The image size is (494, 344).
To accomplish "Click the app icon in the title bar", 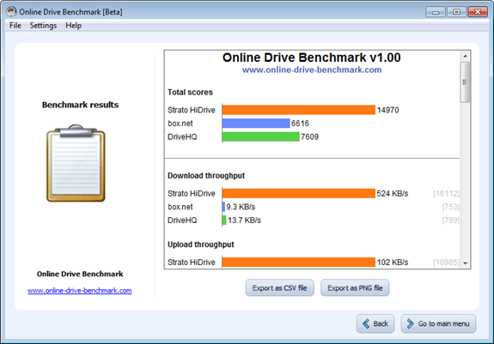I will (11, 12).
